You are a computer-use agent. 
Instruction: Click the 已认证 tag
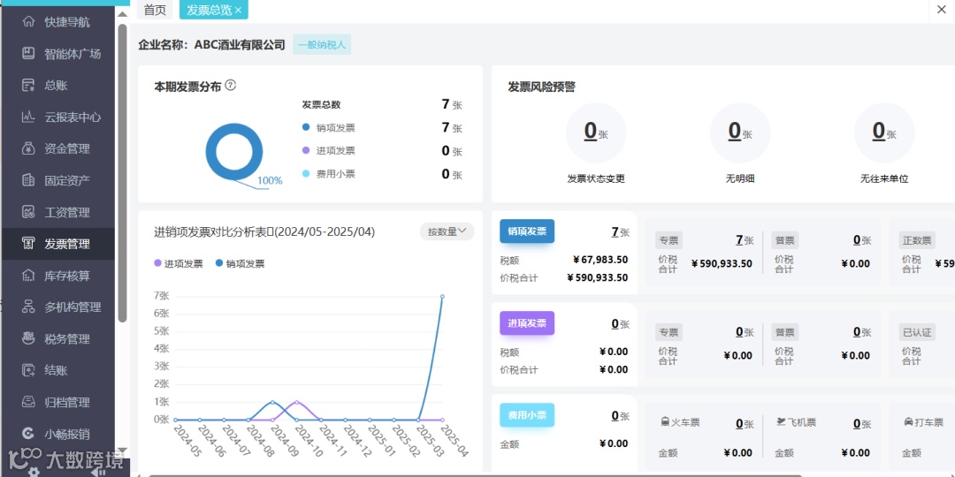917,332
